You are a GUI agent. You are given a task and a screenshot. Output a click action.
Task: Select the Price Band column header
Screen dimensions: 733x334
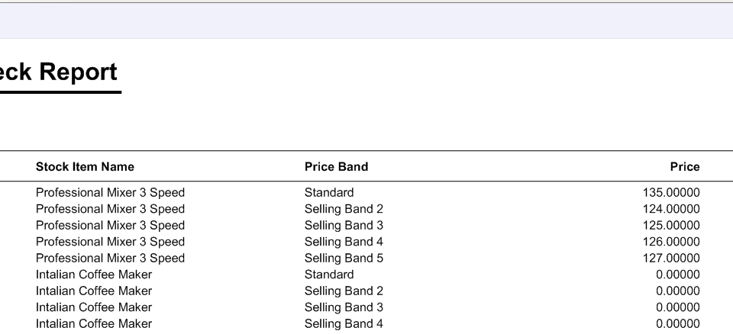tap(336, 167)
